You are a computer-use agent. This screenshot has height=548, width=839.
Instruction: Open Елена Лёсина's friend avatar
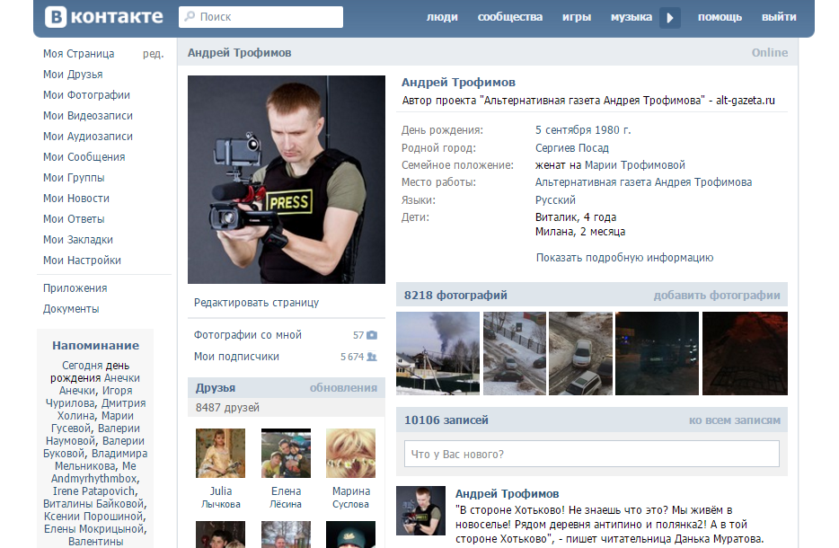[x=286, y=453]
